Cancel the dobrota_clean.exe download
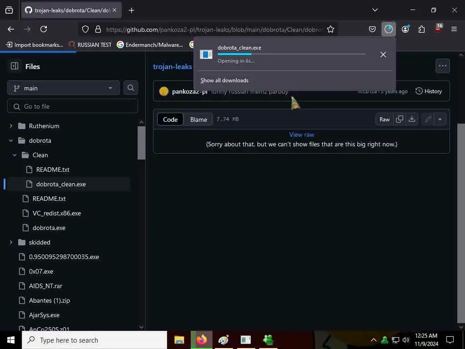Screen dimensions: 465x349 coord(383,55)
